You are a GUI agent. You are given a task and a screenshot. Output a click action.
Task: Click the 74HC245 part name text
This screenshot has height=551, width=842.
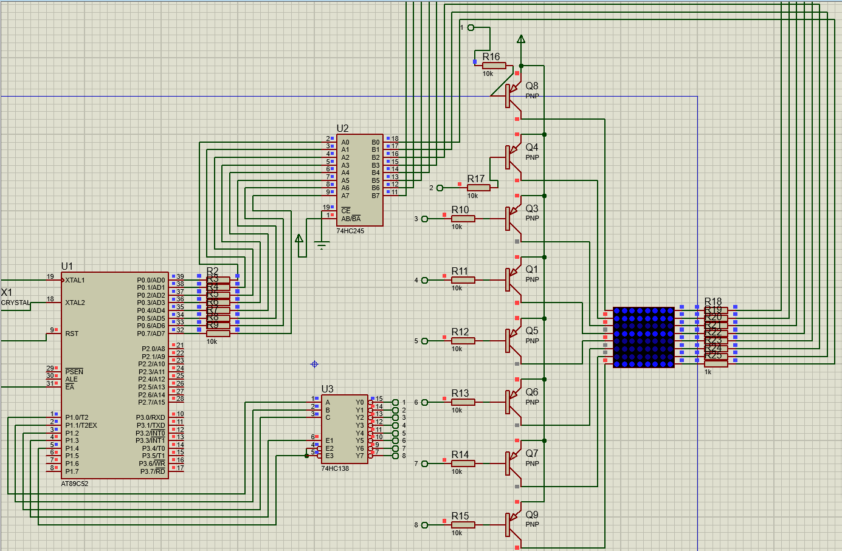point(351,231)
